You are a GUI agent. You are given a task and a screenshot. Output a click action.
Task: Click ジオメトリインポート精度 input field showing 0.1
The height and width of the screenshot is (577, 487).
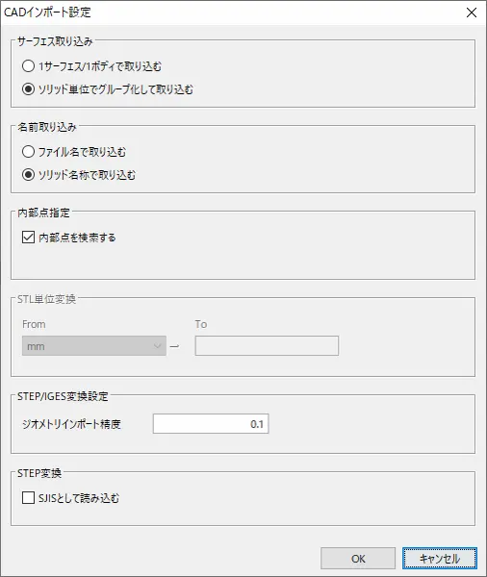point(211,423)
